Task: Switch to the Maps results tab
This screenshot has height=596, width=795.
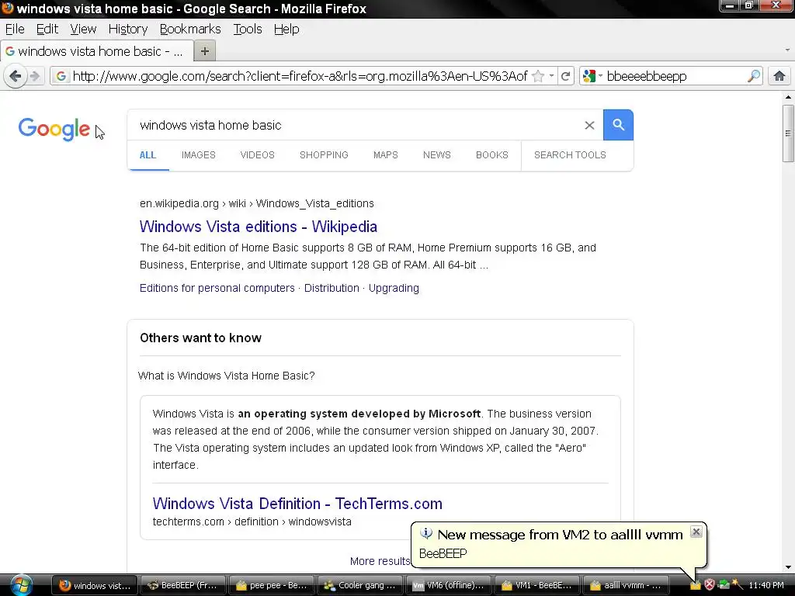Action: pos(385,155)
